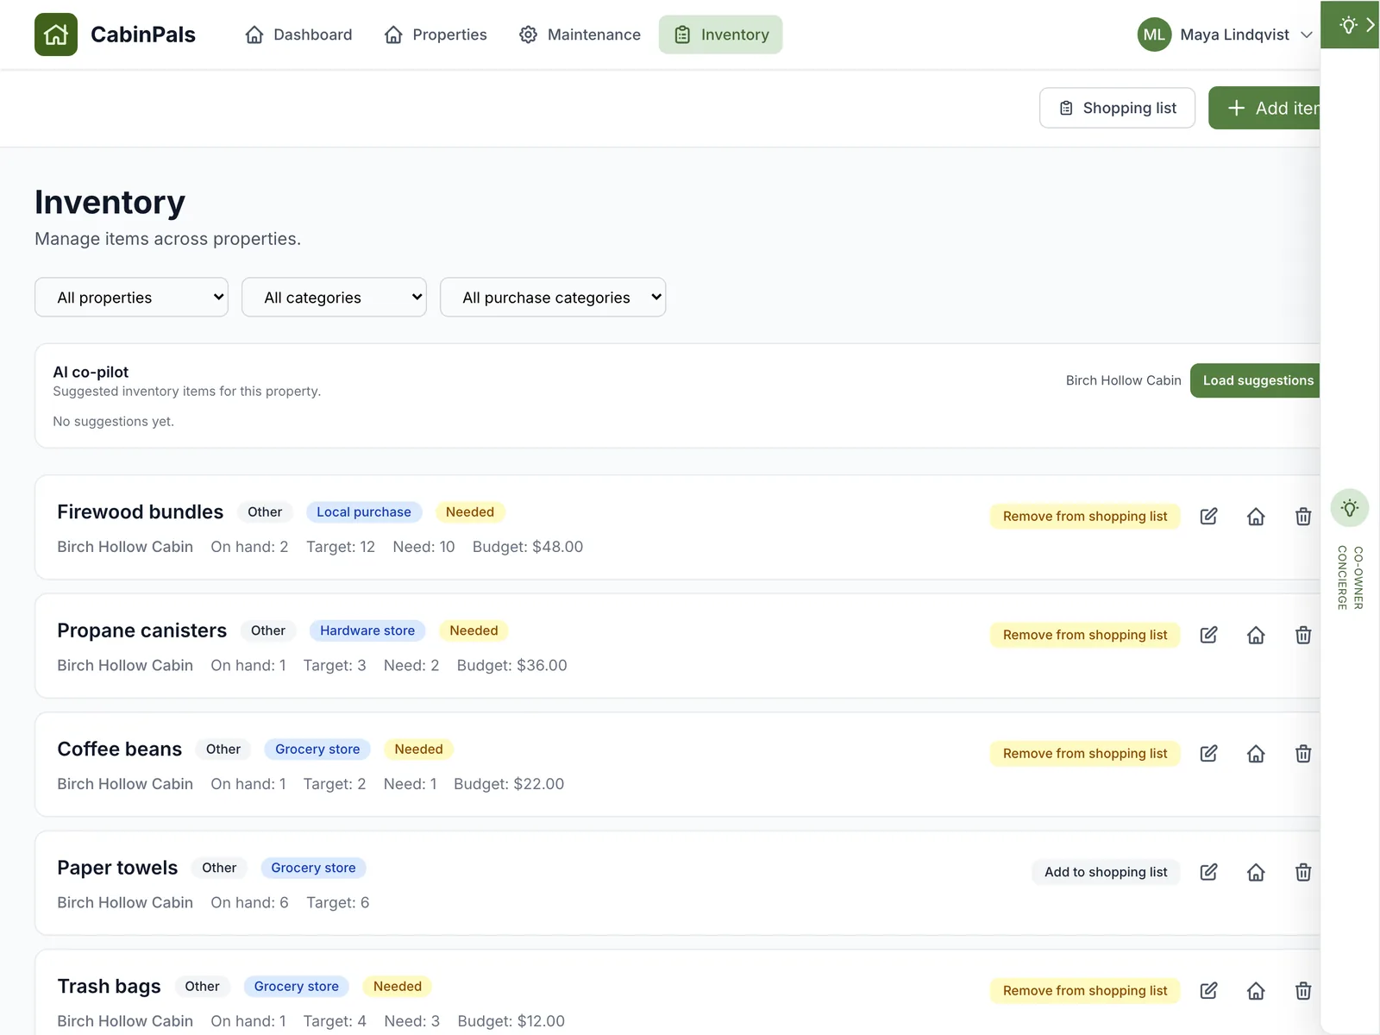Image resolution: width=1380 pixels, height=1035 pixels.
Task: Remove Coffee beans from shopping list
Action: [1085, 753]
